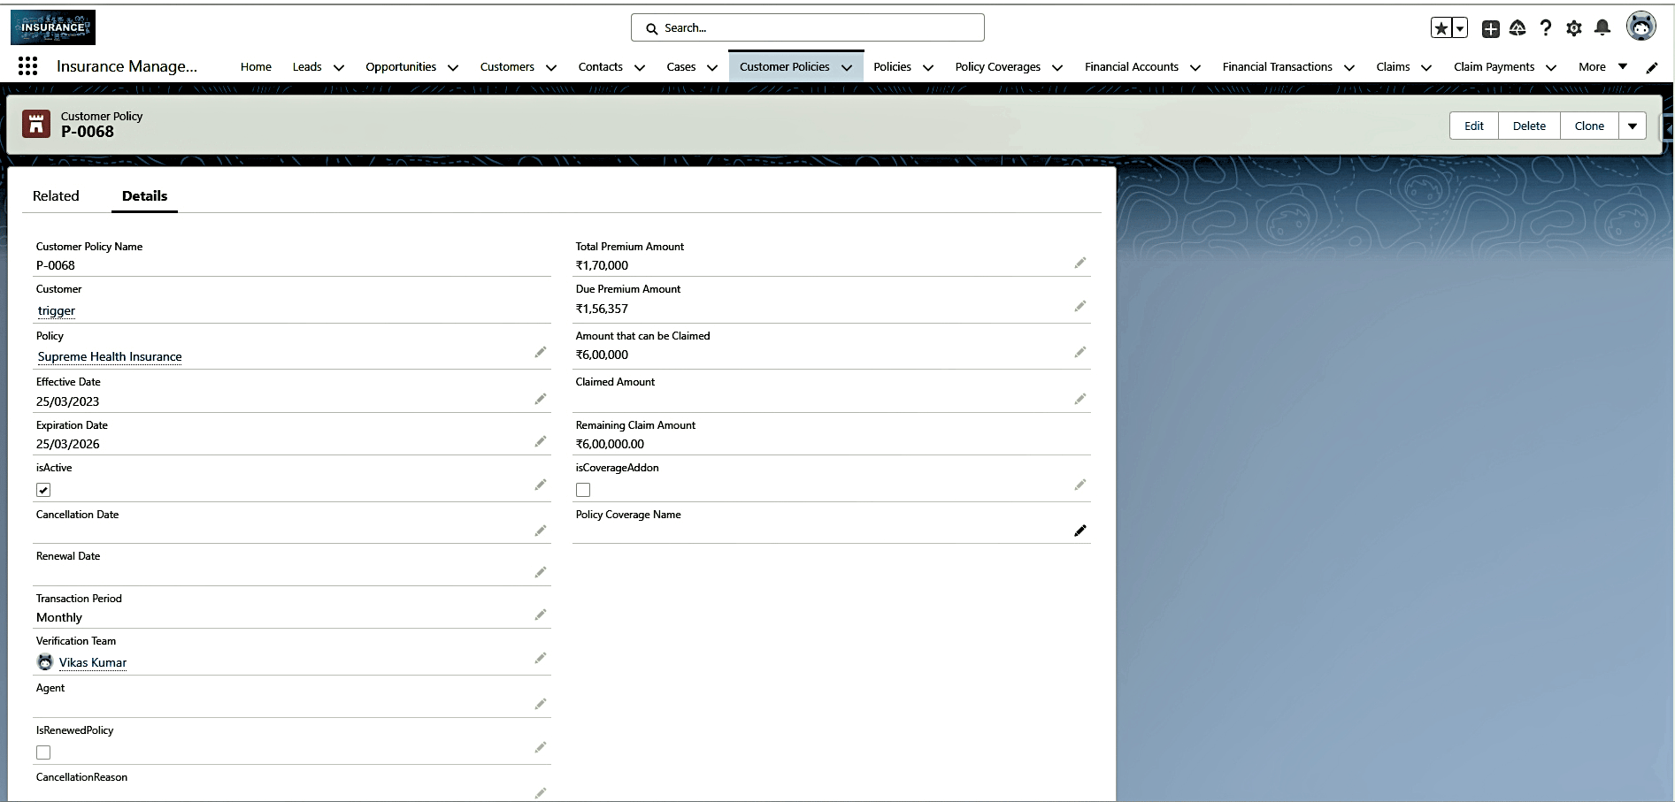Click the global Search box
Screen dimensions: 1675x802
coord(808,27)
